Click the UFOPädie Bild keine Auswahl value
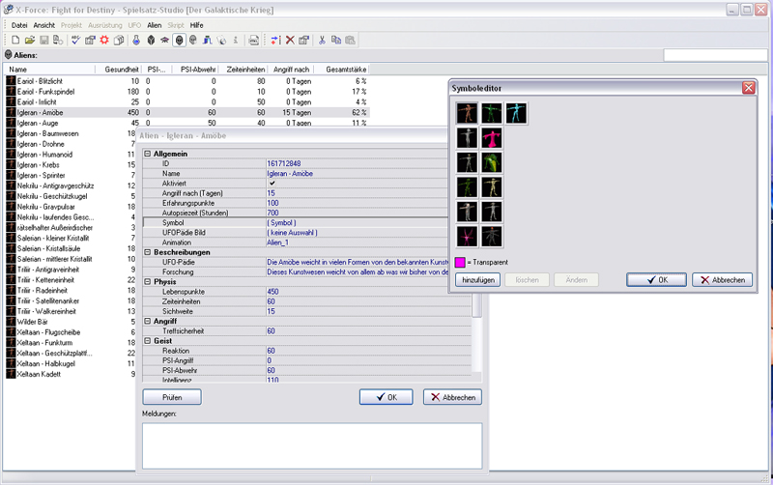Viewport: 773px width, 485px height. coord(292,233)
